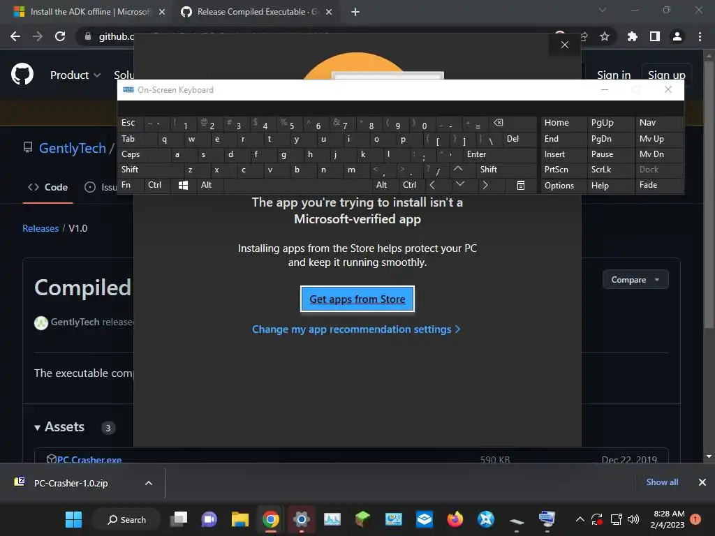The width and height of the screenshot is (715, 536).
Task: Open PC-Crasher-1.0.zip download options arrow
Action: [149, 483]
